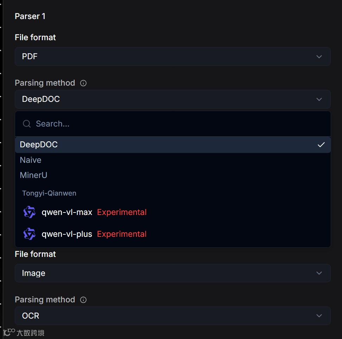This screenshot has width=342, height=339.
Task: Click the Experimental tag next to qwen-vl-max
Action: 122,212
